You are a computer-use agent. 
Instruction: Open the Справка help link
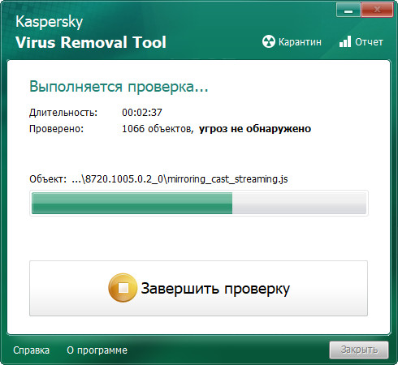[32, 350]
